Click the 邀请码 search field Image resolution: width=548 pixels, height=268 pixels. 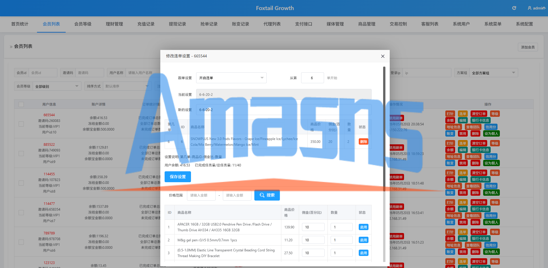(x=89, y=73)
